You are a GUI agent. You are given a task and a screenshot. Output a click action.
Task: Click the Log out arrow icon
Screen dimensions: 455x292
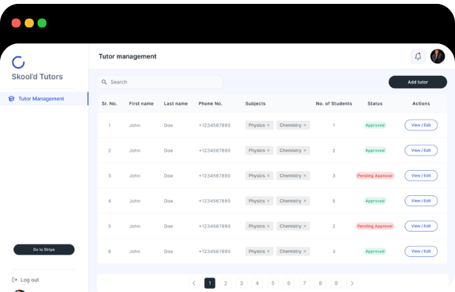tap(14, 280)
